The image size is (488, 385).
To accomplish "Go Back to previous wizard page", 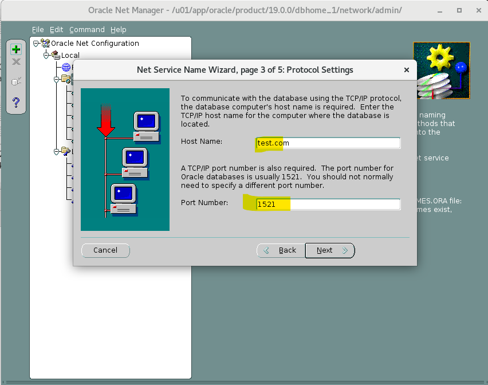I will pyautogui.click(x=281, y=250).
